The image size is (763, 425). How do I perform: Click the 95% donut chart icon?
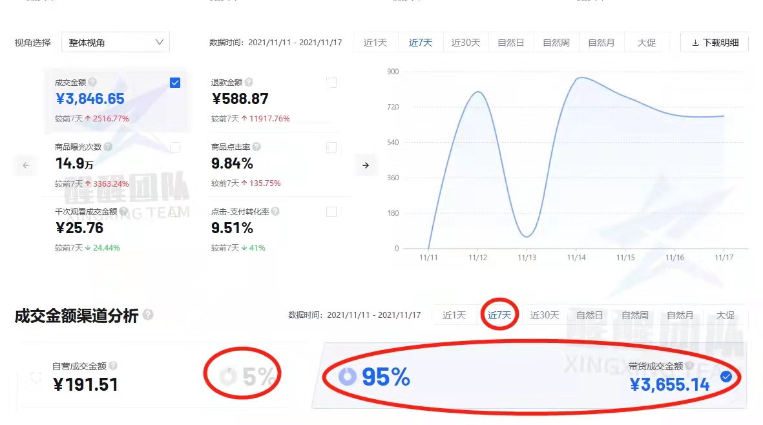tap(348, 377)
